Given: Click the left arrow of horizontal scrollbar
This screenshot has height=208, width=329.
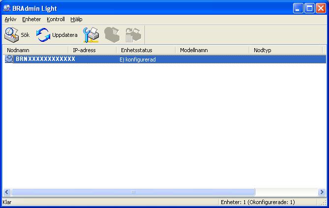Looking at the screenshot, I should pyautogui.click(x=7, y=192).
